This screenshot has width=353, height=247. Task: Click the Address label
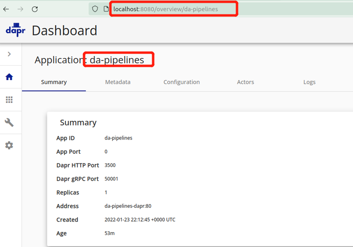tap(68, 206)
